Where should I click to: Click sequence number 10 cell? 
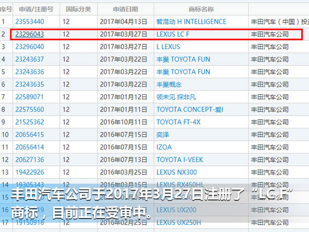coord(5,135)
